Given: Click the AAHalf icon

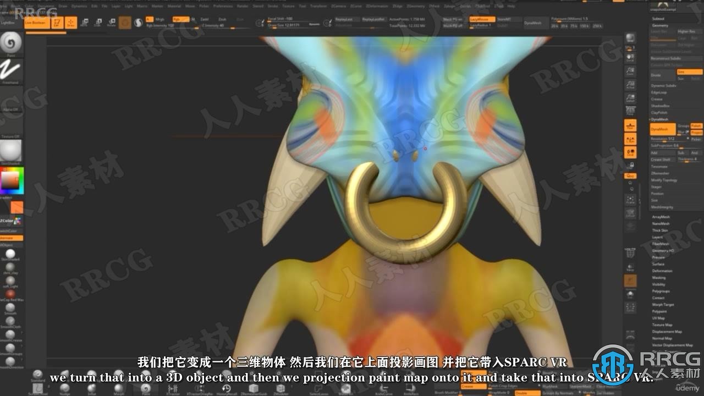Looking at the screenshot, I should (x=630, y=99).
